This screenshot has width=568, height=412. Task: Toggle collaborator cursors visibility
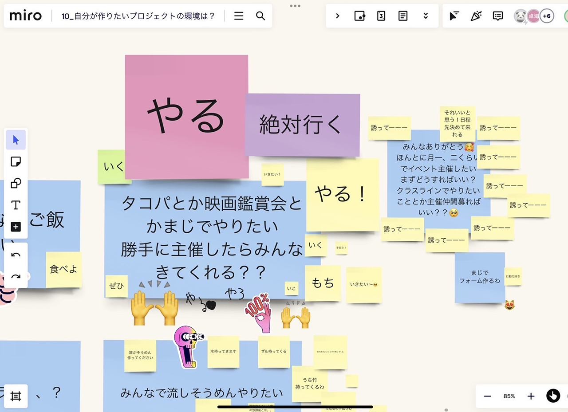pos(454,16)
